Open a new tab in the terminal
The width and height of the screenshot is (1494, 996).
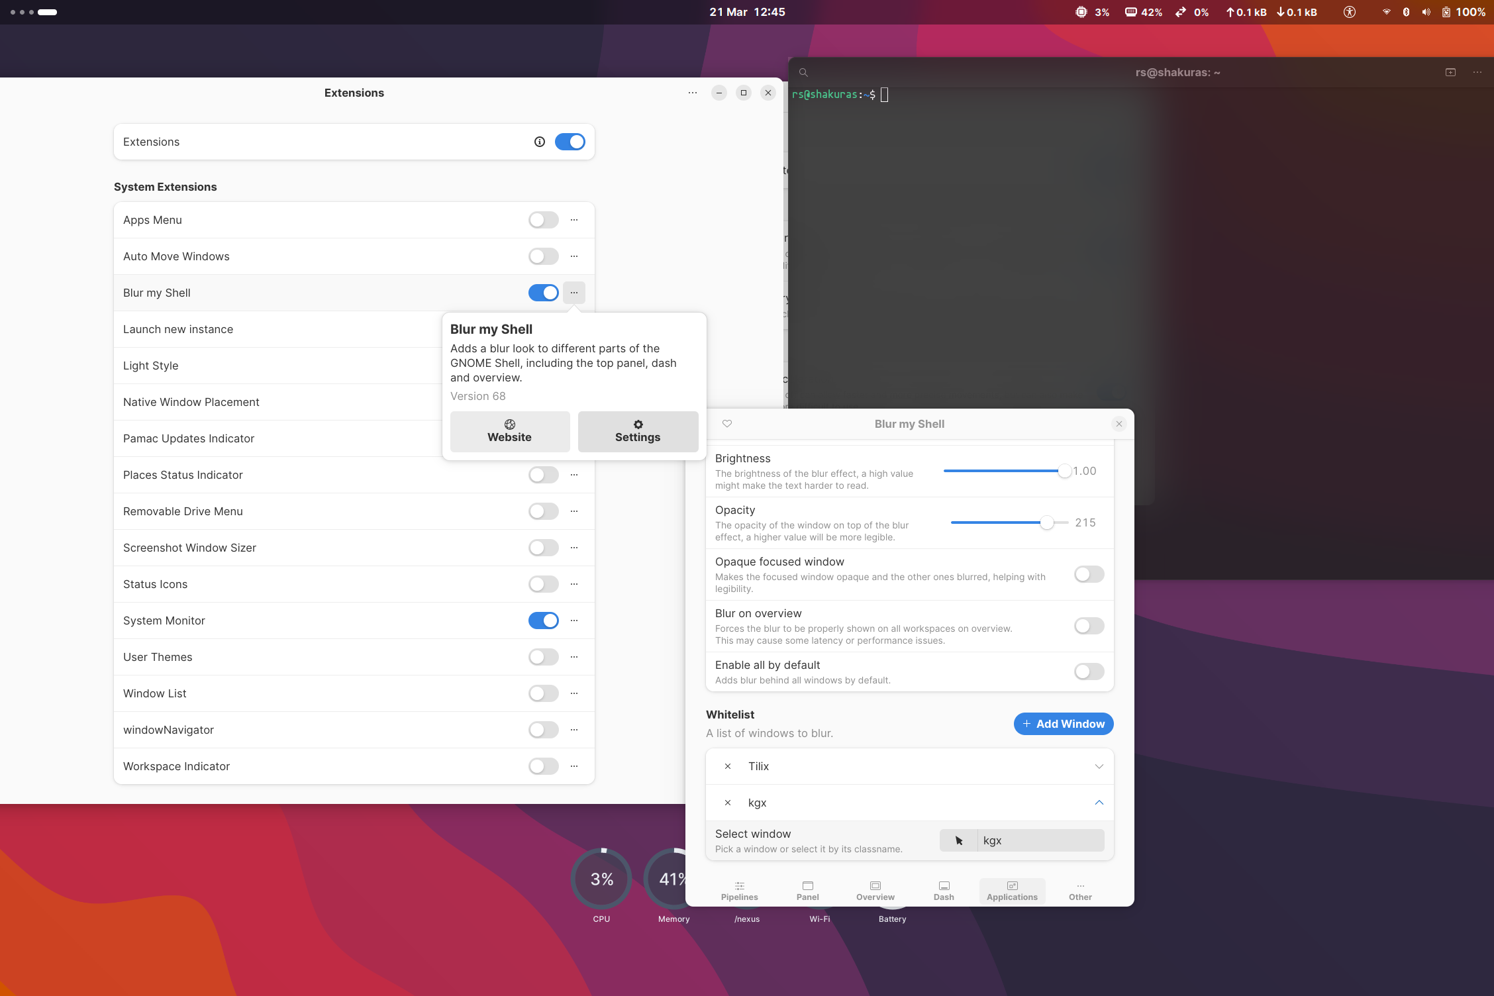click(x=1450, y=72)
